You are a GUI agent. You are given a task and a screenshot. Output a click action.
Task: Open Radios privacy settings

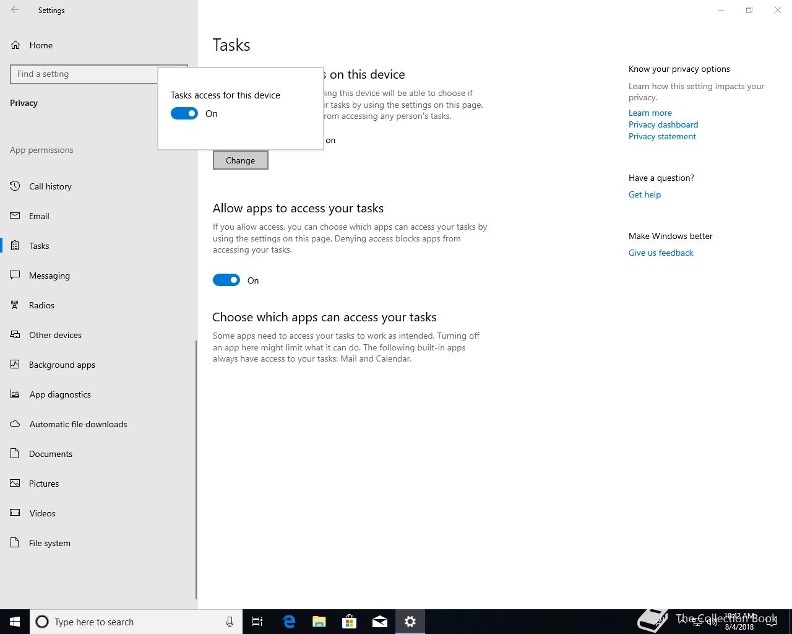(x=98, y=305)
